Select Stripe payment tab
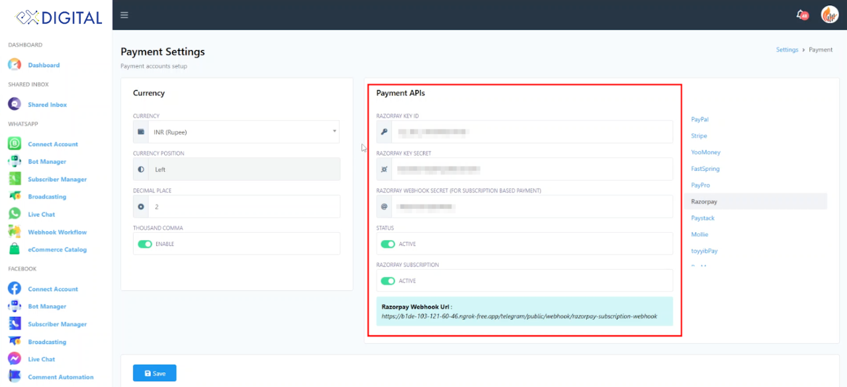847x387 pixels. 699,136
